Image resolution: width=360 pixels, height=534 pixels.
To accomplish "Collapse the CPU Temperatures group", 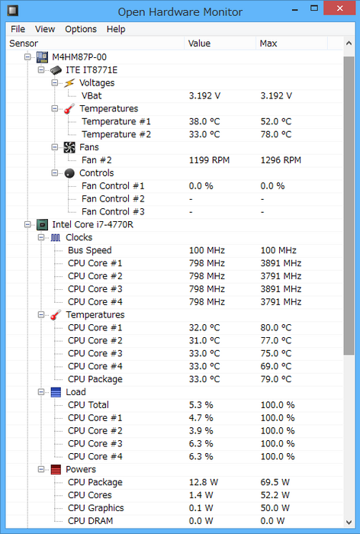I will [x=41, y=314].
